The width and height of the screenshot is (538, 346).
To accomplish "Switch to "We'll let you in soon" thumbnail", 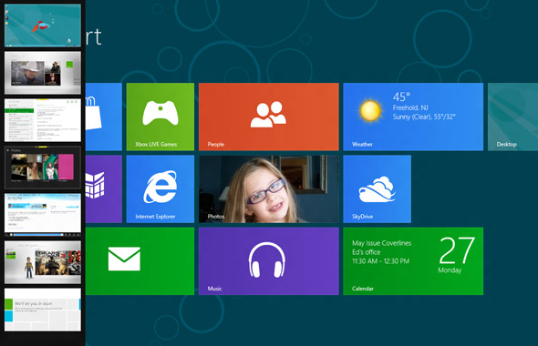I will 43,310.
